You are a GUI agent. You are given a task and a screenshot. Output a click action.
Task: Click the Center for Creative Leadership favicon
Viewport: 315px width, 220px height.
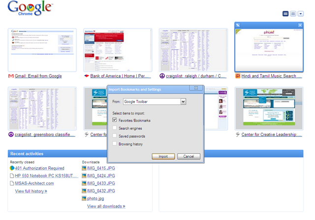tap(238, 134)
